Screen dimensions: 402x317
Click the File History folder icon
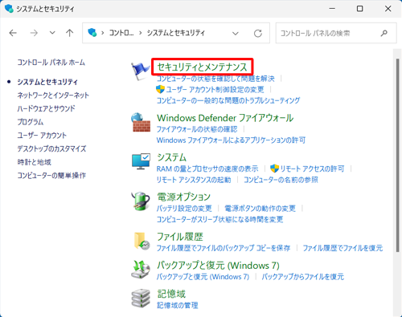pos(142,241)
